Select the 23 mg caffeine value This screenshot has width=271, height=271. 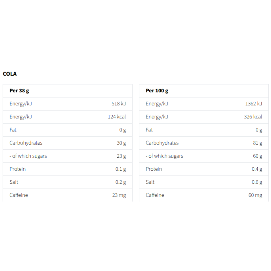(119, 195)
